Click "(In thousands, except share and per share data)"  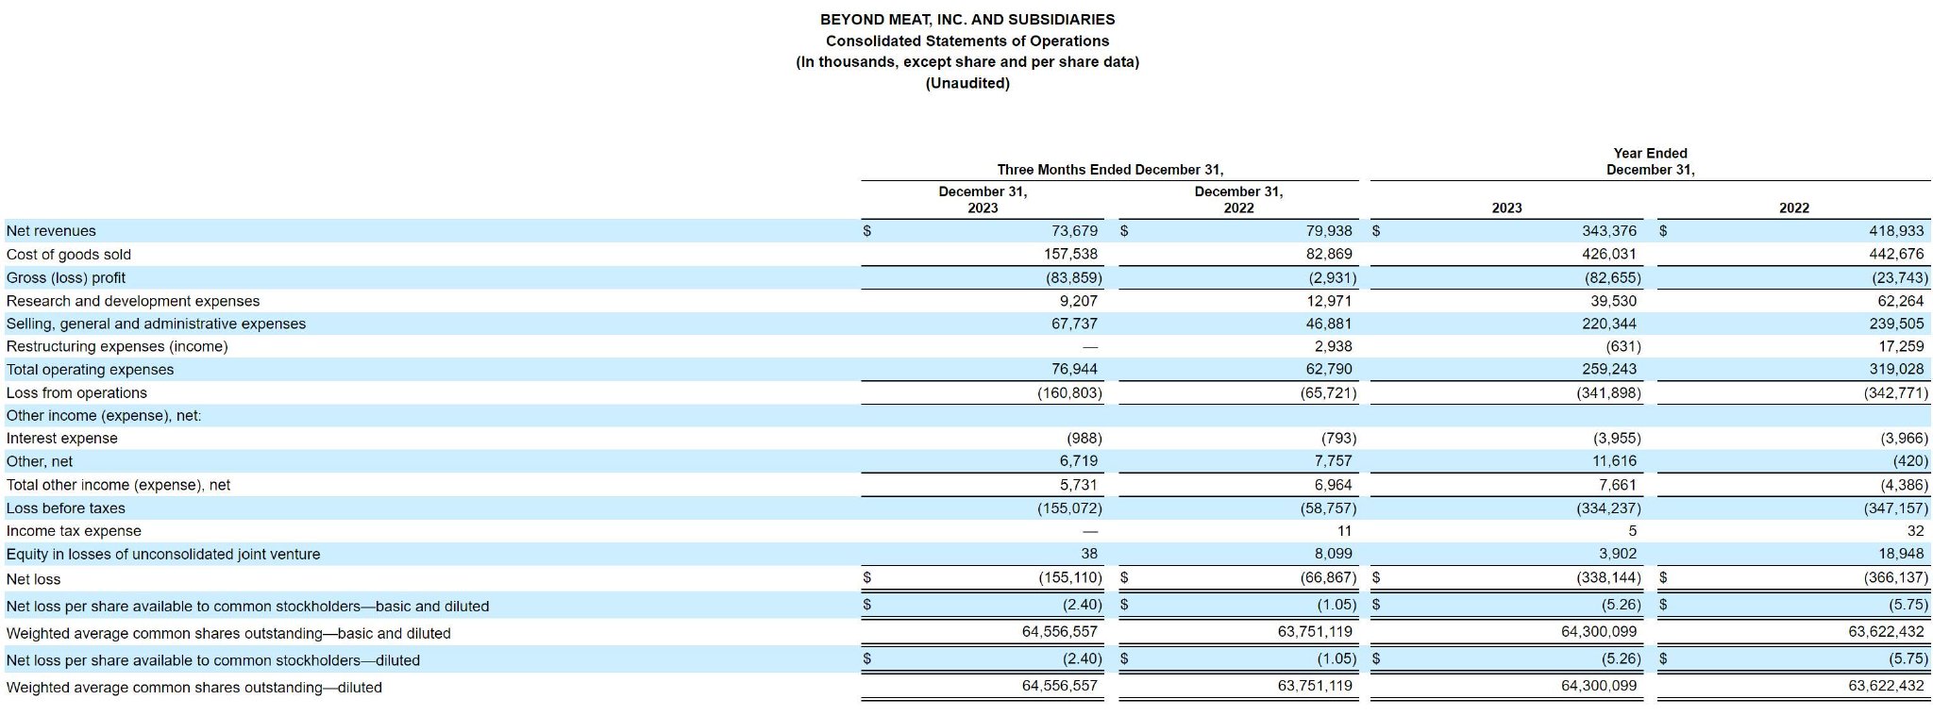point(967,62)
